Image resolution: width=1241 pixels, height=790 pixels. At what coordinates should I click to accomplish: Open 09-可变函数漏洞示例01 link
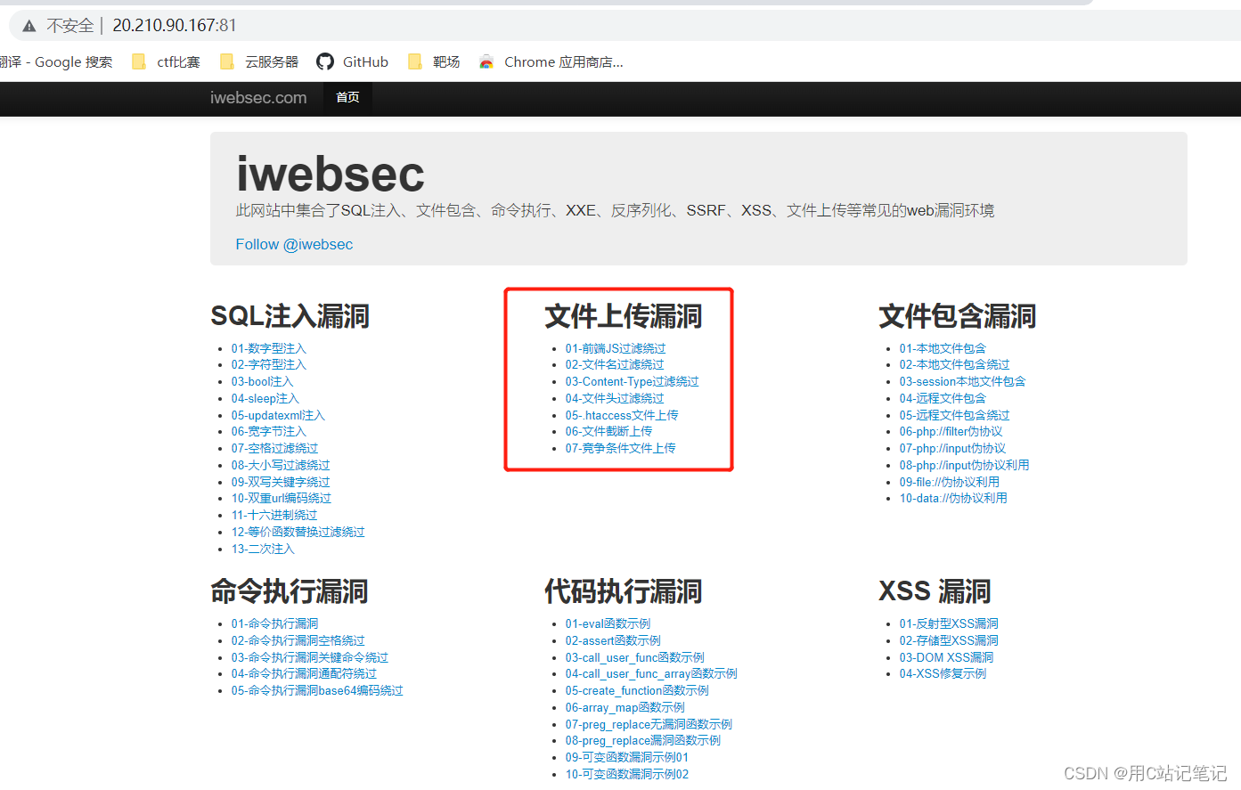[x=627, y=757]
